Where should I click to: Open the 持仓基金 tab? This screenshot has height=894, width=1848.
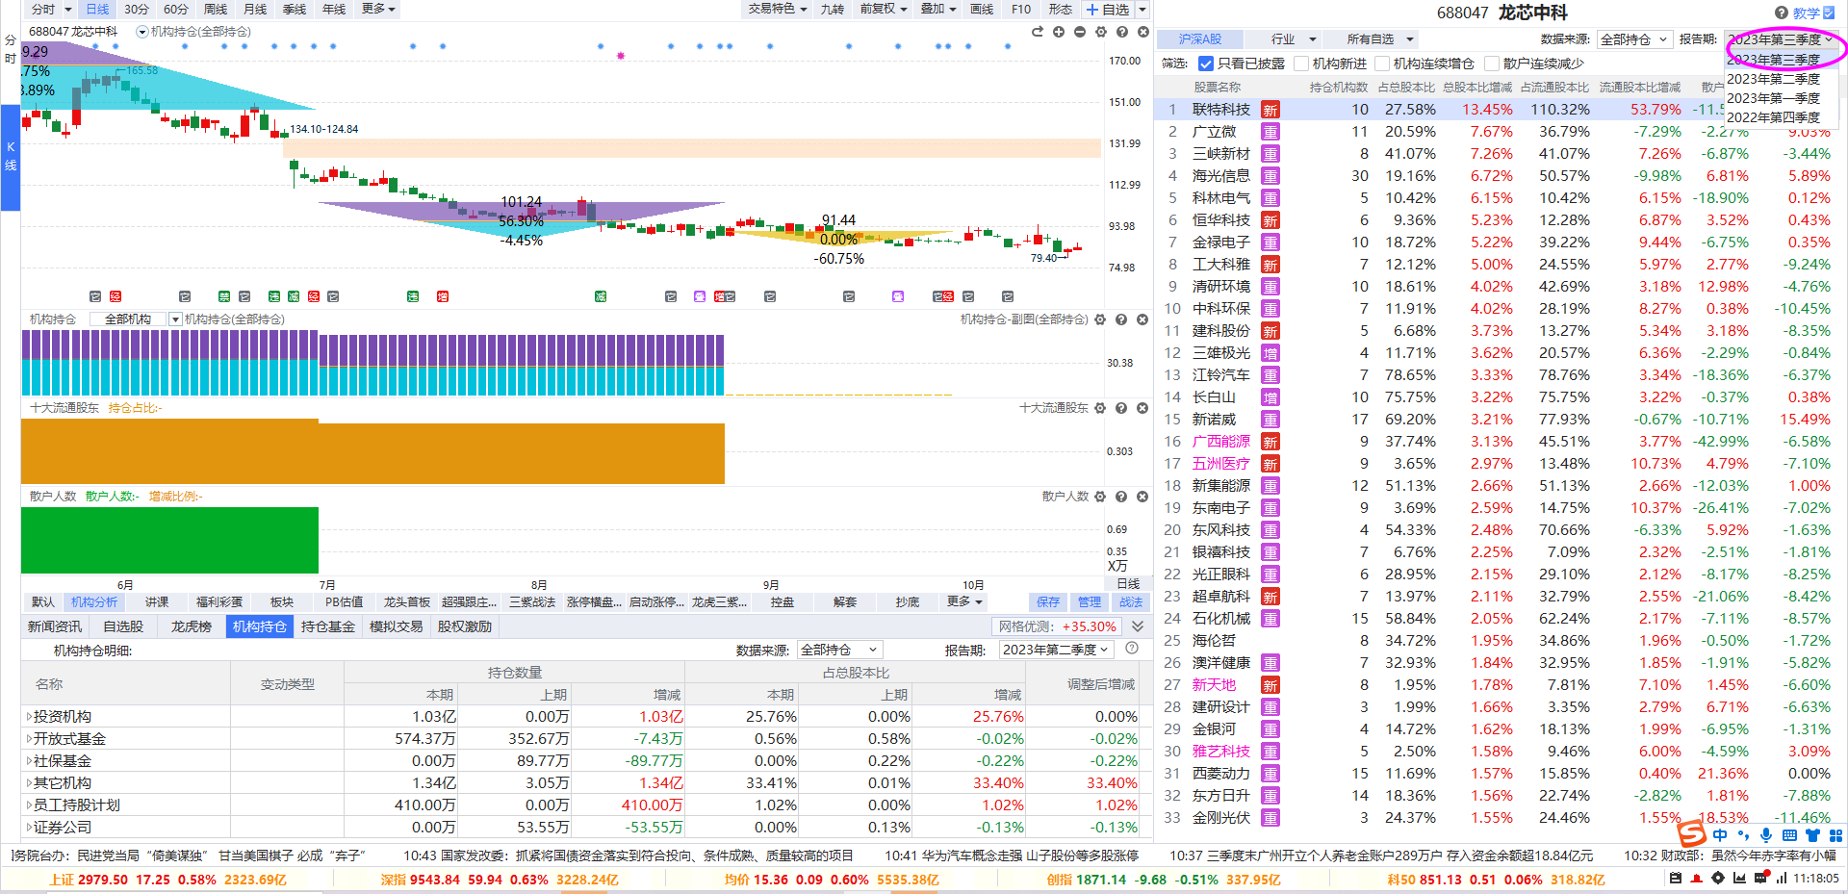pyautogui.click(x=327, y=626)
